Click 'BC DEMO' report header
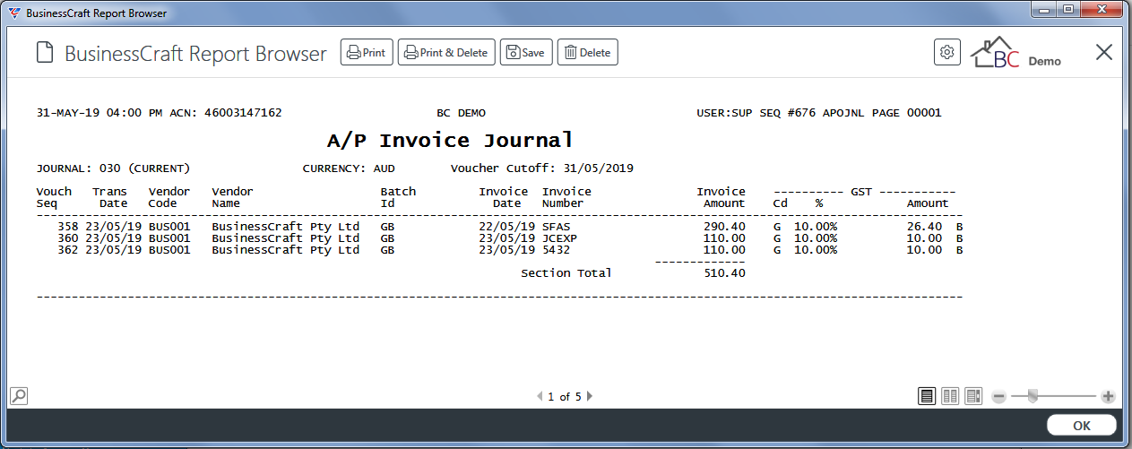Screen dimensions: 1132x449 tap(461, 114)
